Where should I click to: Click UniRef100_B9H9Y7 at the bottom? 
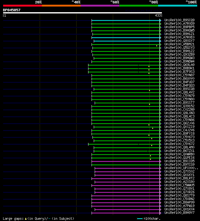click(x=179, y=213)
